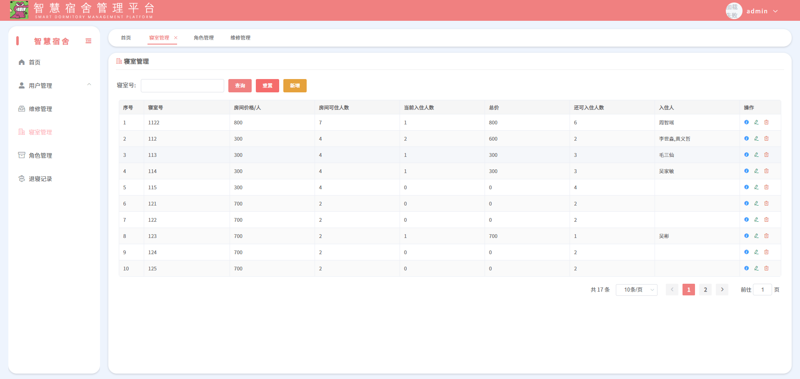
Task: Click the edit icon for room 115
Action: (756, 187)
